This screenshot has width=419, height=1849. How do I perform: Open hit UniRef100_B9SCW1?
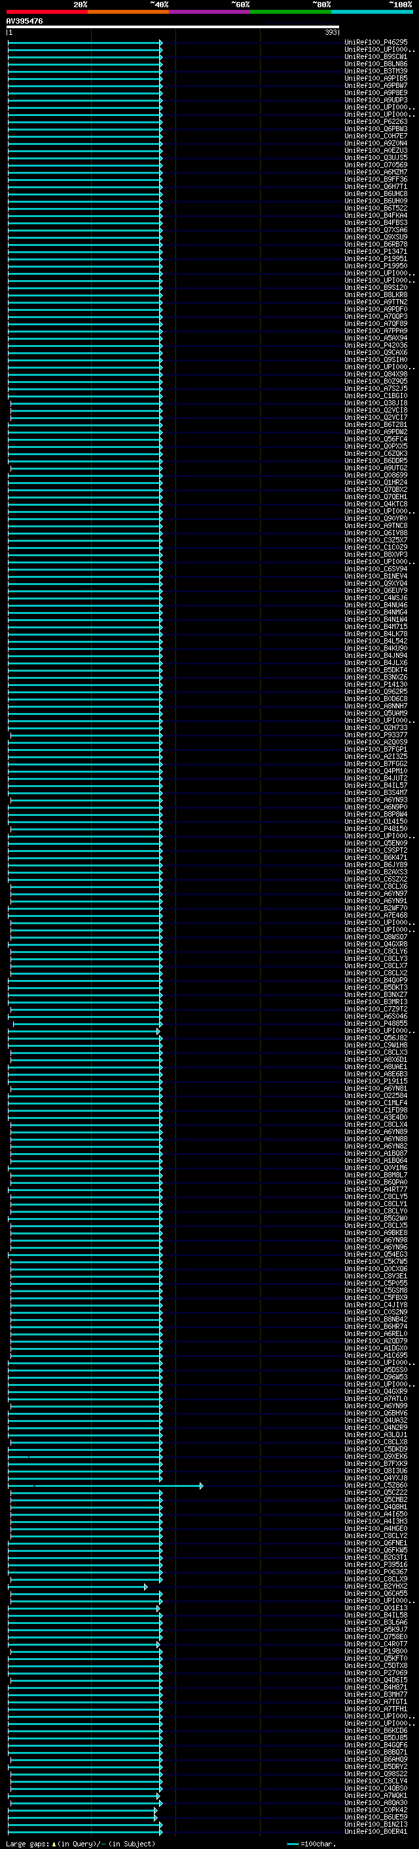[376, 56]
